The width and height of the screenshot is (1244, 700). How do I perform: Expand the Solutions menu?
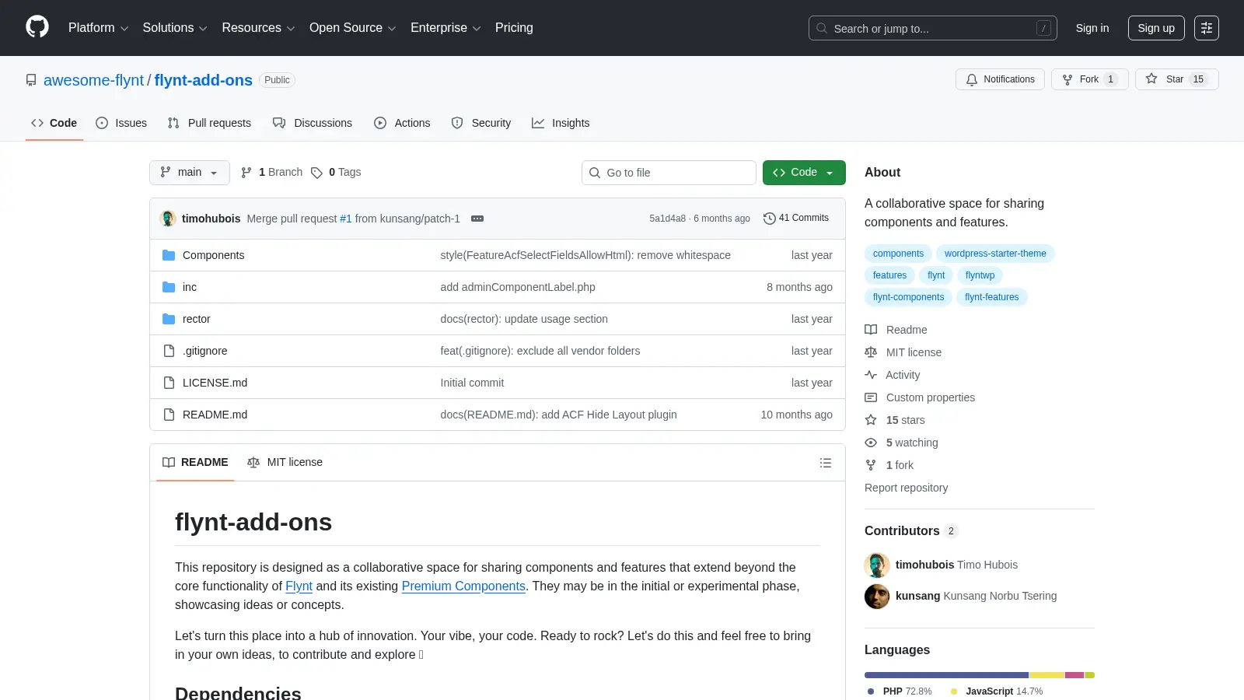tap(175, 28)
